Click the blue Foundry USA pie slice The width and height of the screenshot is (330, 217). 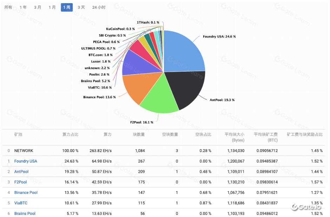point(184,51)
